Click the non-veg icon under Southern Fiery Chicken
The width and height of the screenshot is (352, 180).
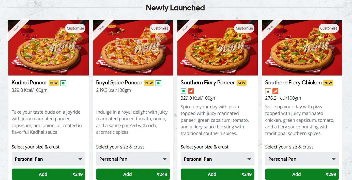pos(268,91)
